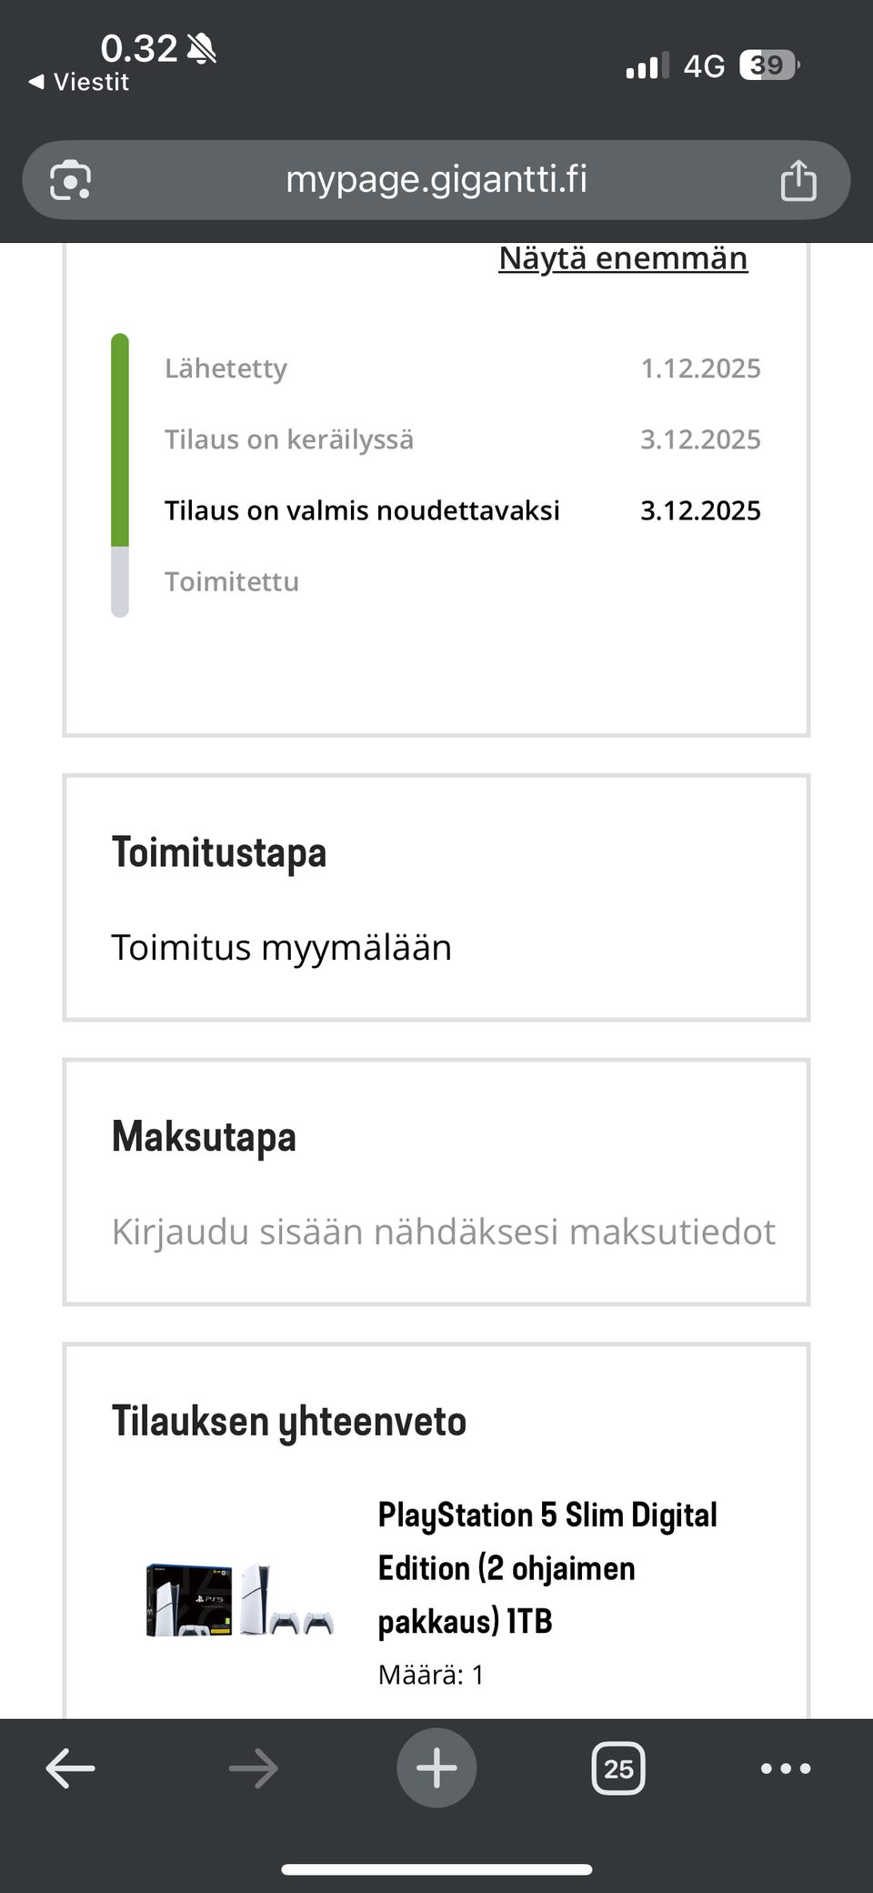Screen dimensions: 873x1893
Task: Tap the battery indicator in status bar
Action: pos(769,65)
